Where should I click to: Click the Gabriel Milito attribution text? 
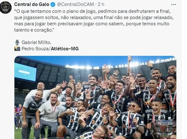36,42
